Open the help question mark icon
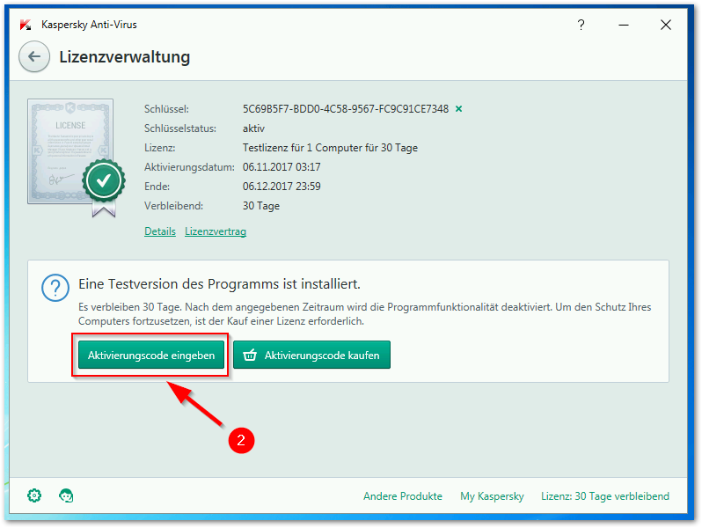This screenshot has width=702, height=528. [581, 25]
